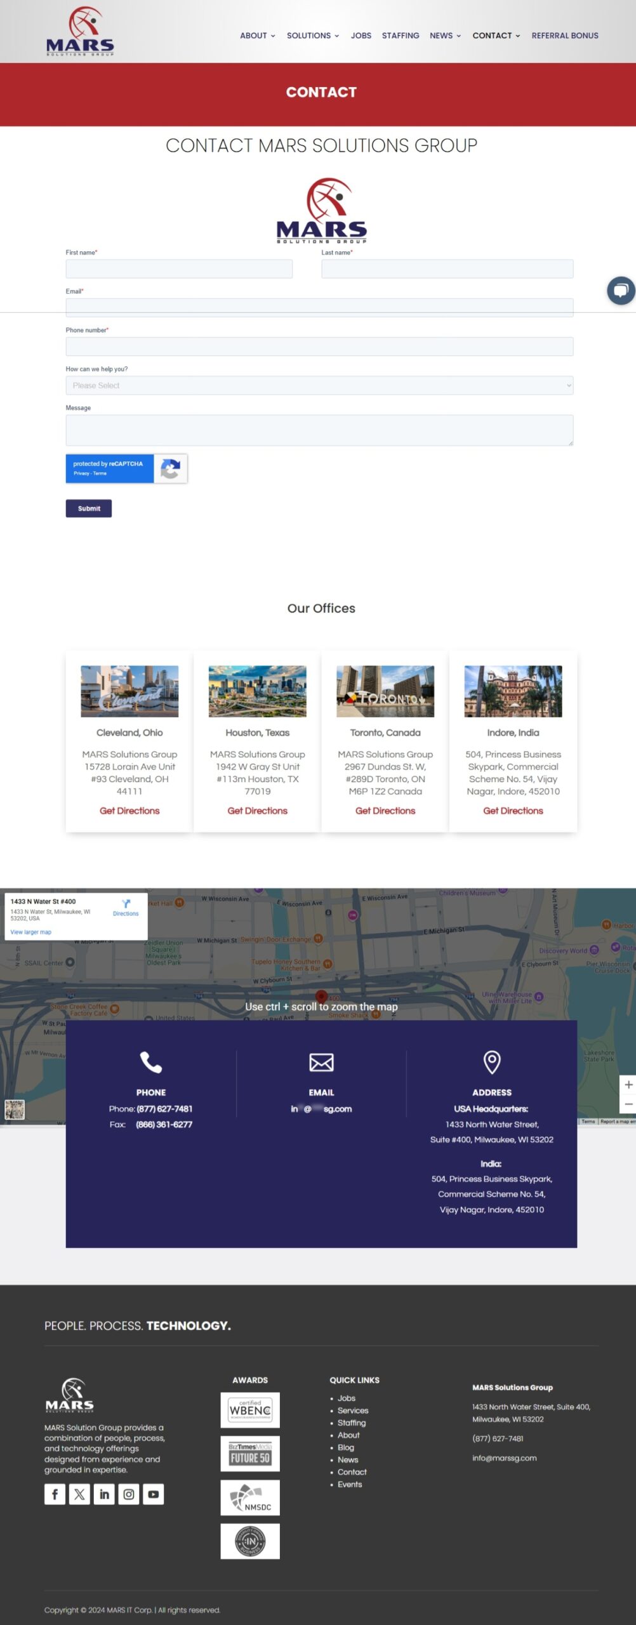
Task: Click the map satellite view thumbnail
Action: click(15, 1110)
